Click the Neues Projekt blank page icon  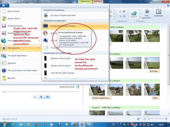(x=4, y=11)
